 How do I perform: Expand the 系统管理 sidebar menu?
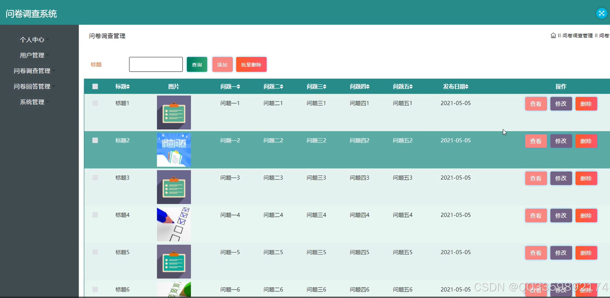(34, 102)
